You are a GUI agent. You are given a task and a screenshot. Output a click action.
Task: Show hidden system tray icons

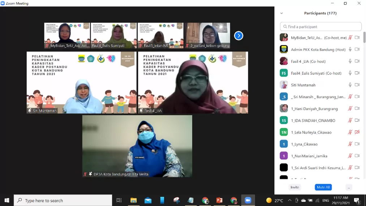[290, 200]
